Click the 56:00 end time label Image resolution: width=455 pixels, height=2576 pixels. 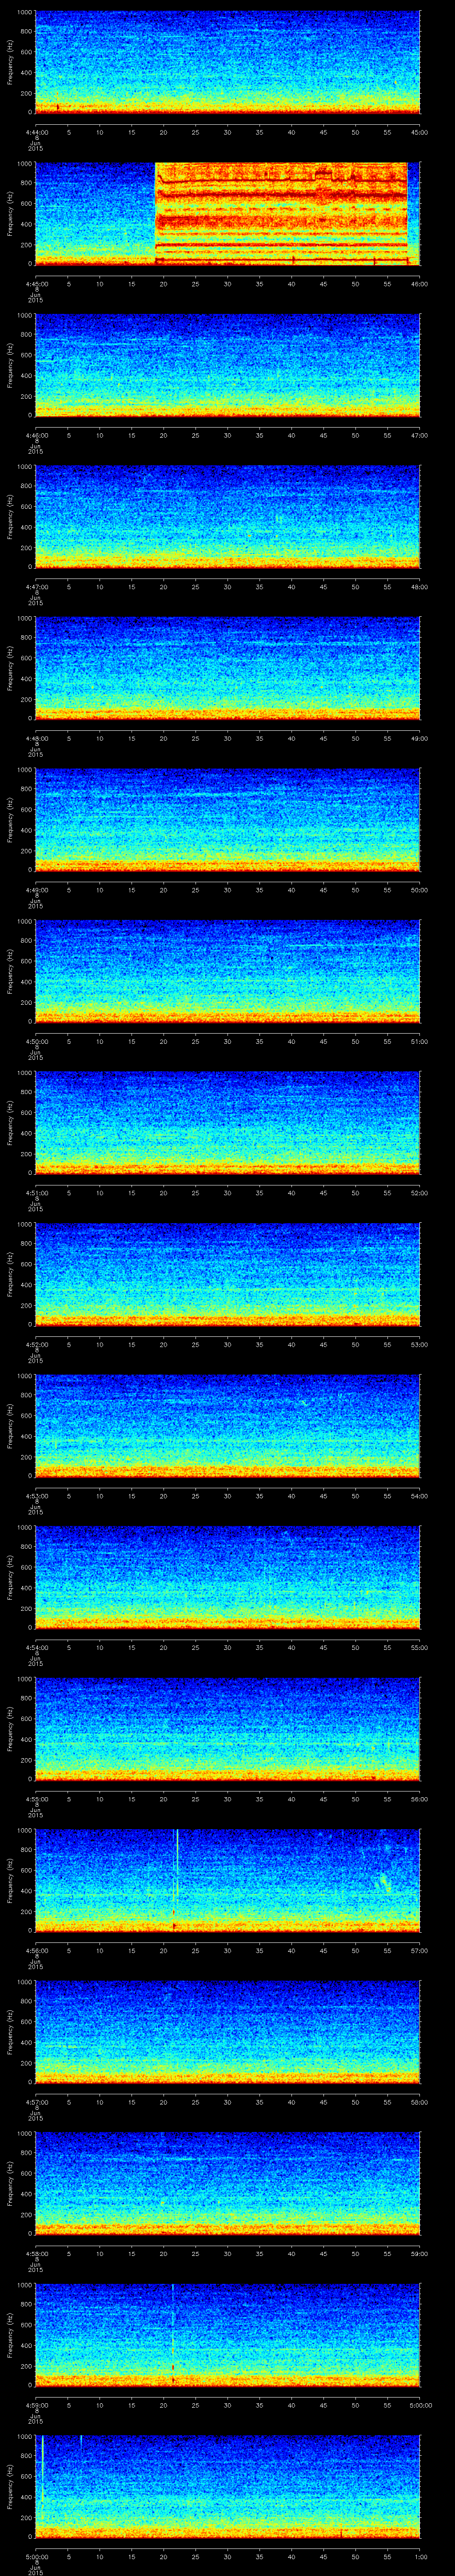(x=419, y=1799)
